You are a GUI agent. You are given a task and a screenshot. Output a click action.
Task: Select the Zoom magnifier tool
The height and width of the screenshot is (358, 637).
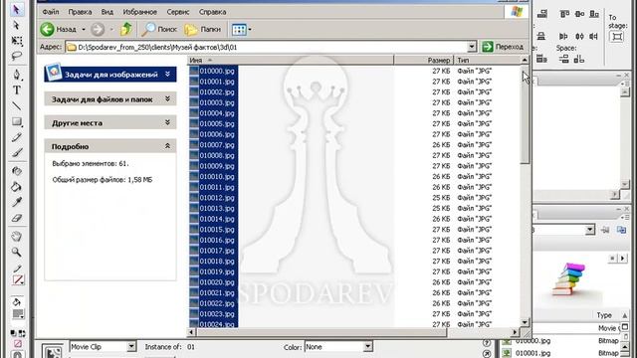point(17,252)
